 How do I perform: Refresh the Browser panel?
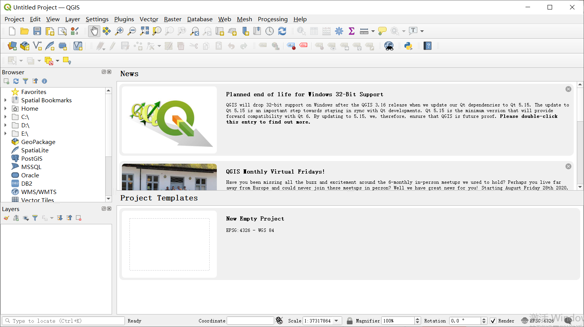pos(16,81)
